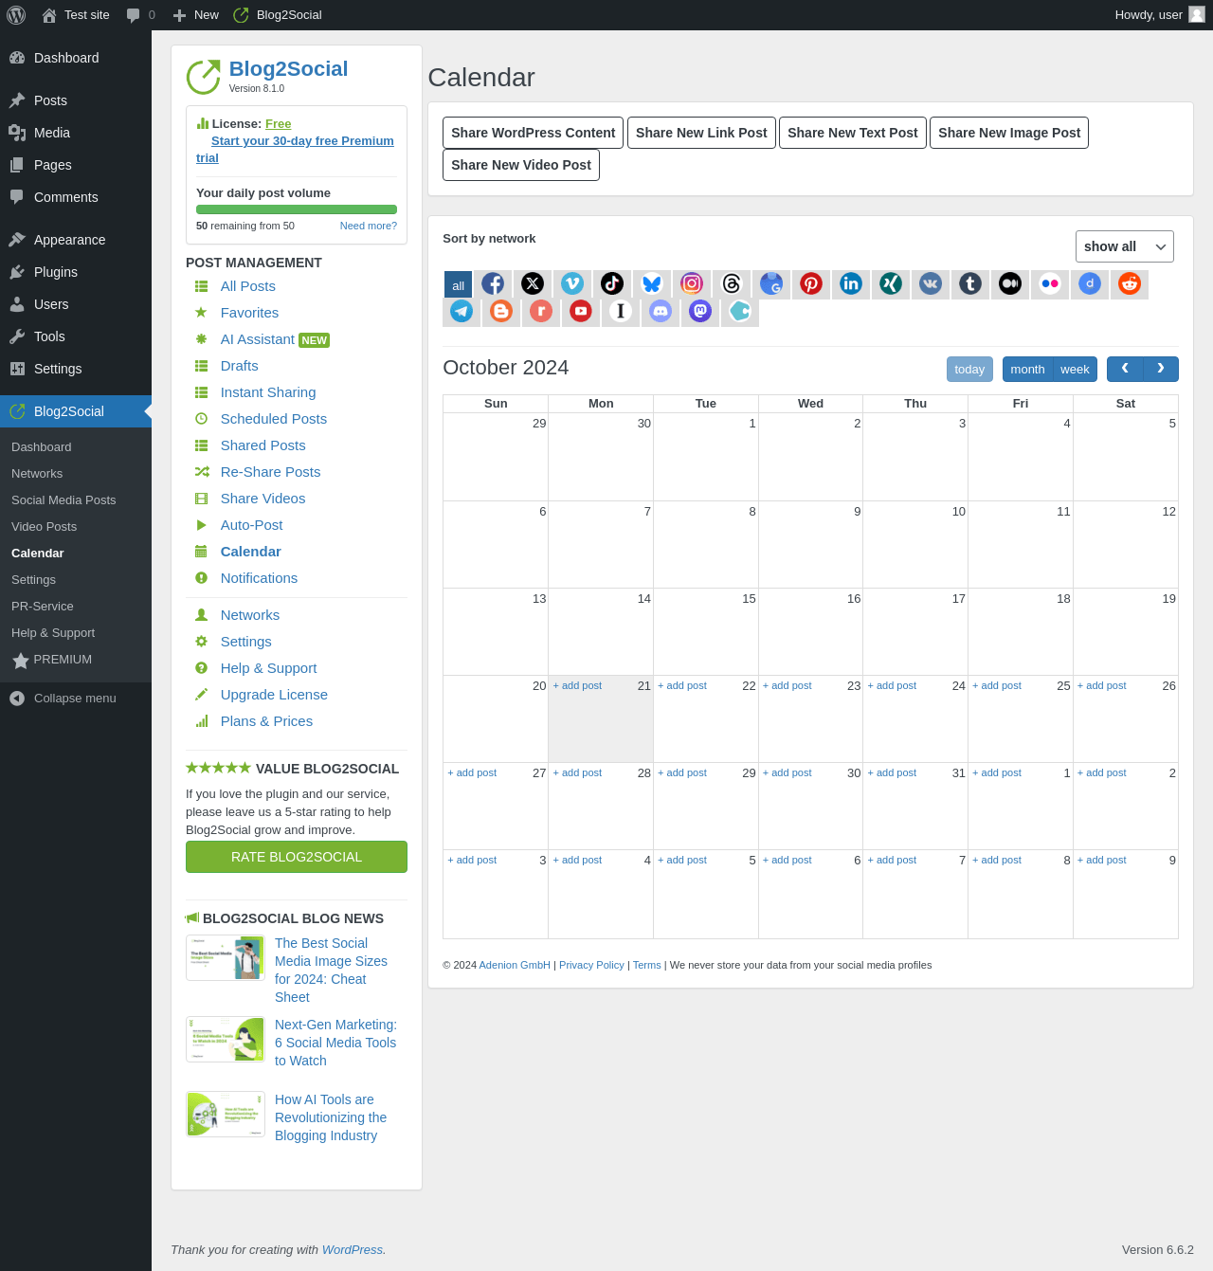Filter calendar by Mastodon network
Image resolution: width=1213 pixels, height=1271 pixels.
click(700, 311)
